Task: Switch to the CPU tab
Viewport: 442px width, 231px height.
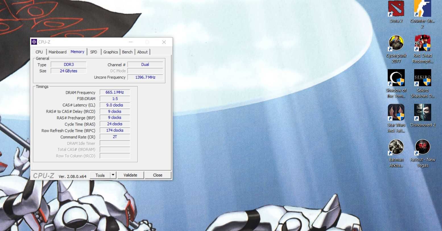Action: [x=39, y=52]
